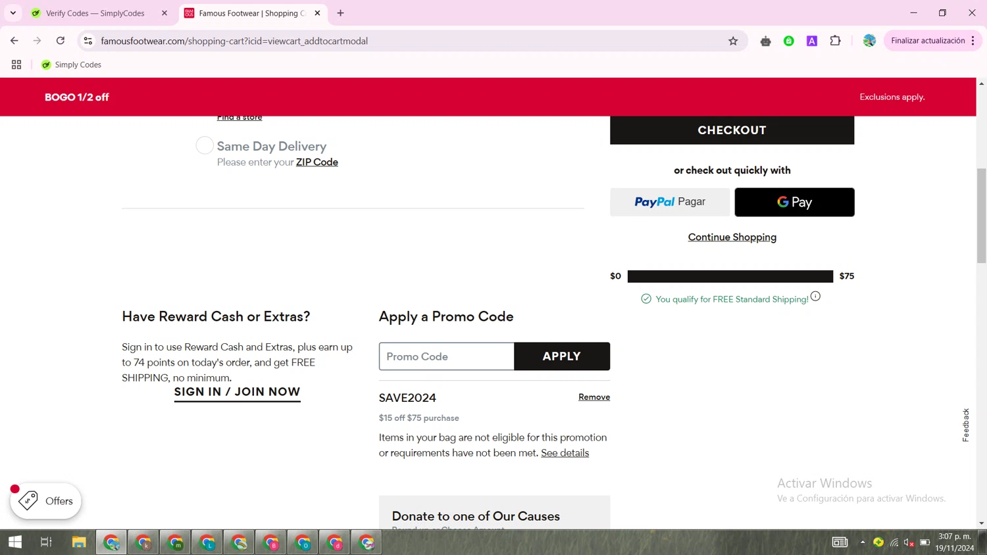Open Windows Start menu
This screenshot has width=987, height=555.
tap(14, 543)
